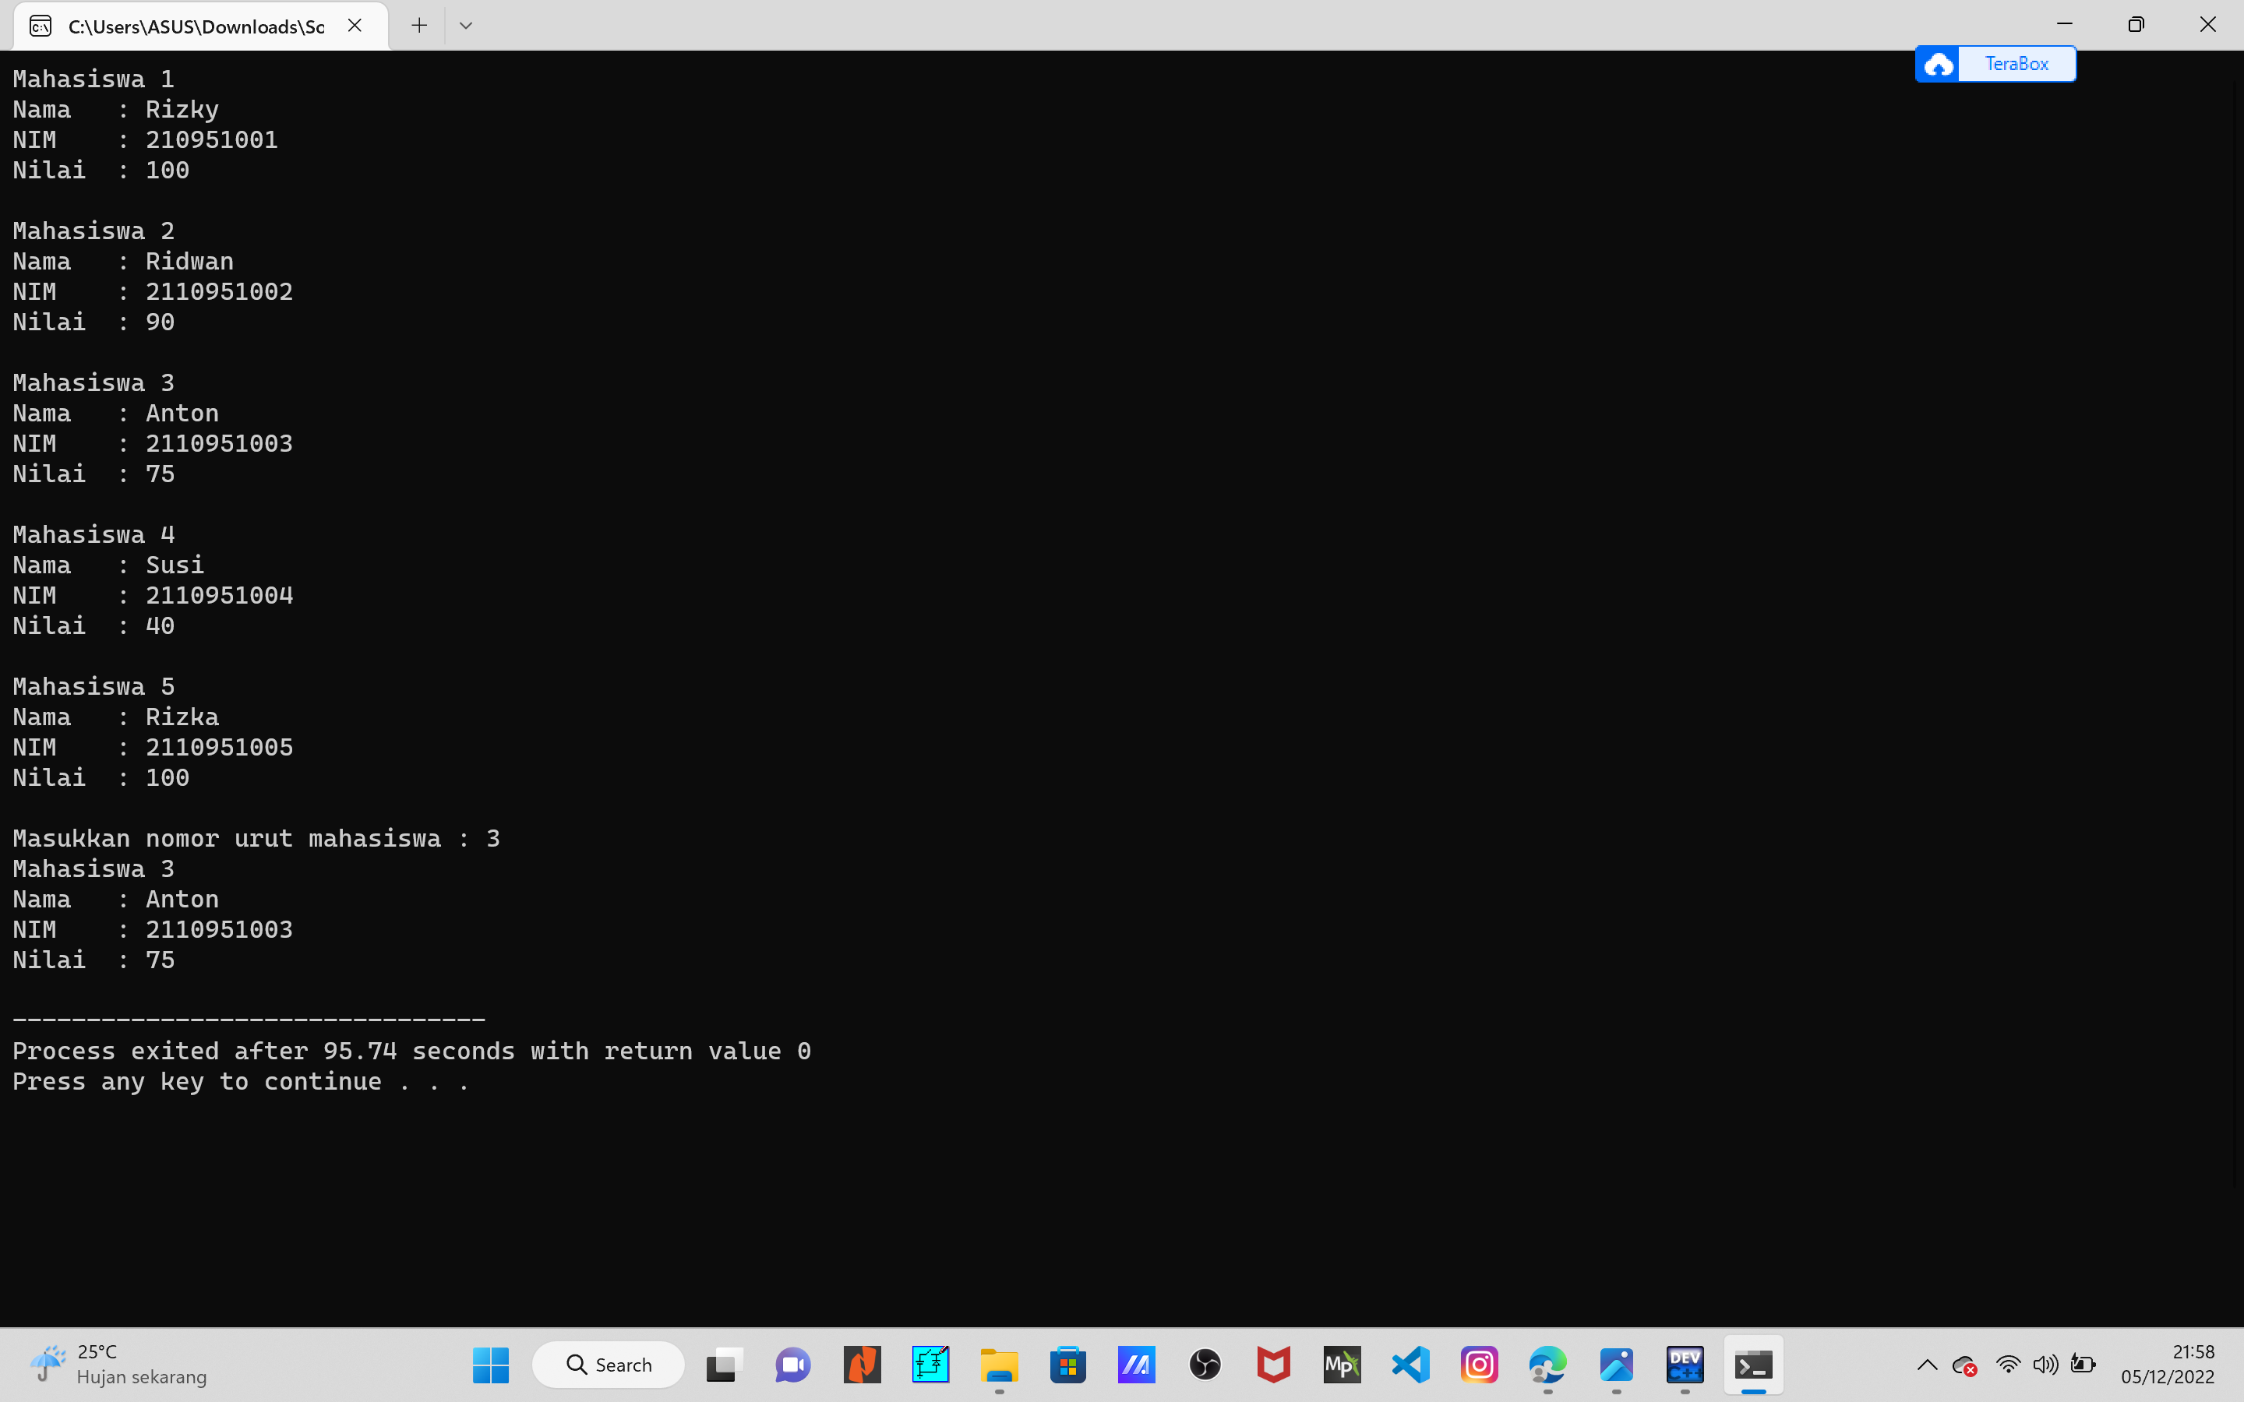Launch Visual Studio Code from the taskbar
The width and height of the screenshot is (2244, 1402).
pyautogui.click(x=1409, y=1364)
